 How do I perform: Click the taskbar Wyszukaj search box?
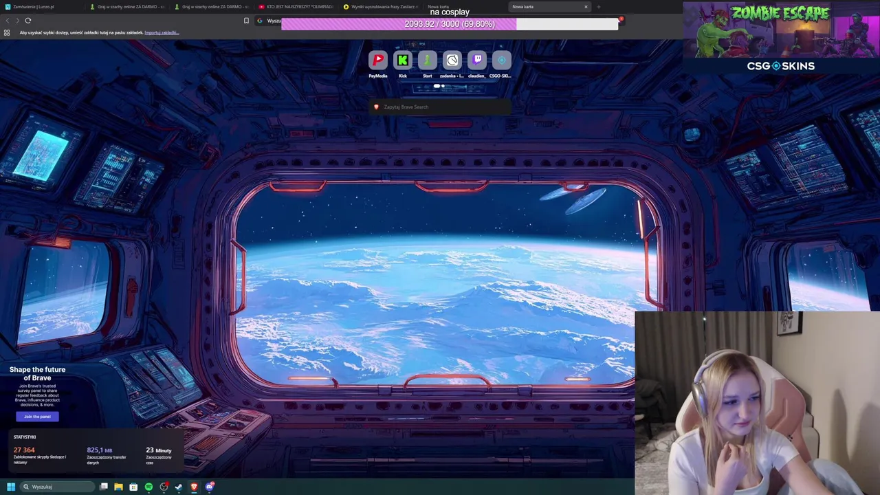click(57, 487)
